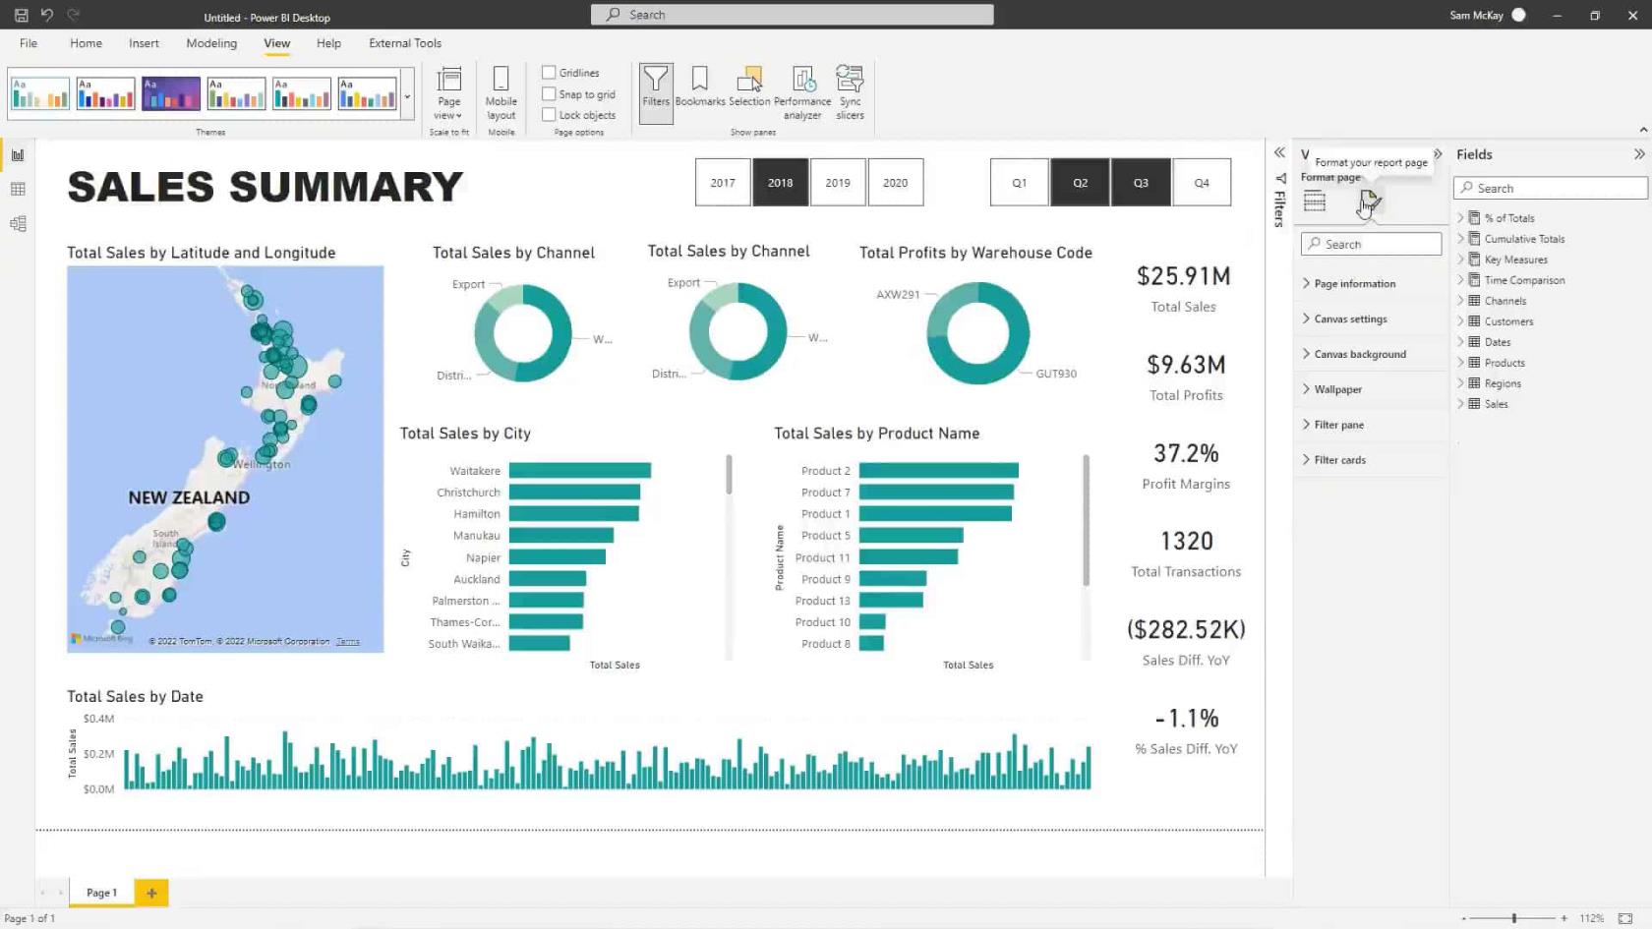This screenshot has height=929, width=1652.
Task: Select the Build visual icon in Visualizations pane
Action: pos(1315,202)
